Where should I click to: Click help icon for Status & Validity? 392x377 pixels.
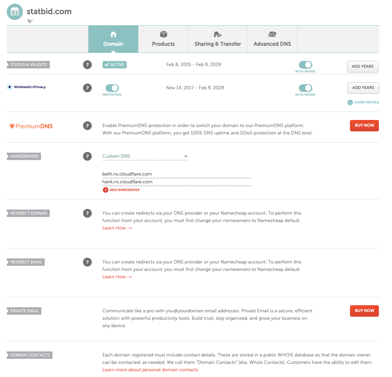pos(87,65)
